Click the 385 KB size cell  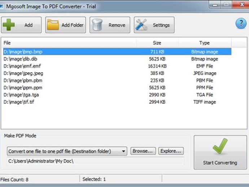pyautogui.click(x=157, y=73)
